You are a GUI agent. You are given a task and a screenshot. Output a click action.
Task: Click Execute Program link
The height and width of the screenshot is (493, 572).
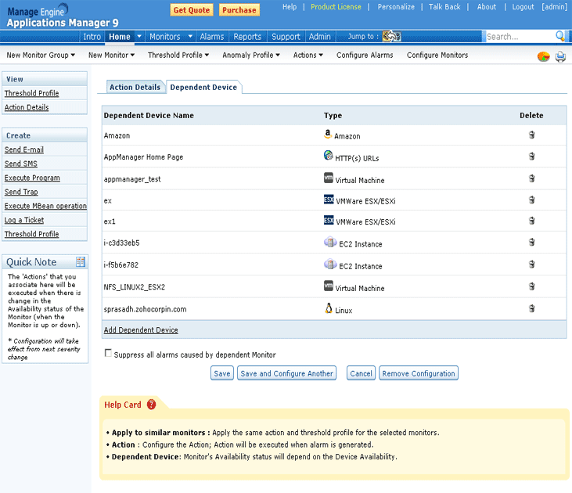click(32, 178)
